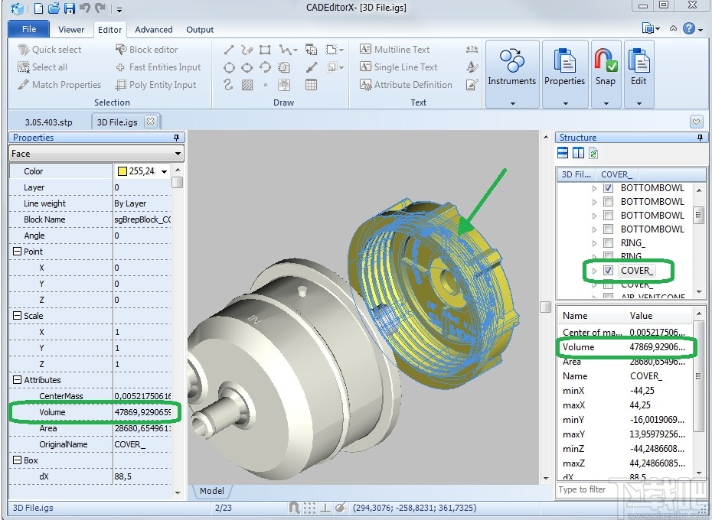This screenshot has width=712, height=520.
Task: Switch to the Viewer ribbon tab
Action: coord(71,30)
